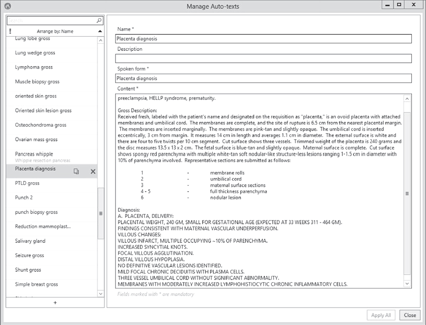Click the search magnifier icon
This screenshot has width=426, height=325.
coord(99,20)
